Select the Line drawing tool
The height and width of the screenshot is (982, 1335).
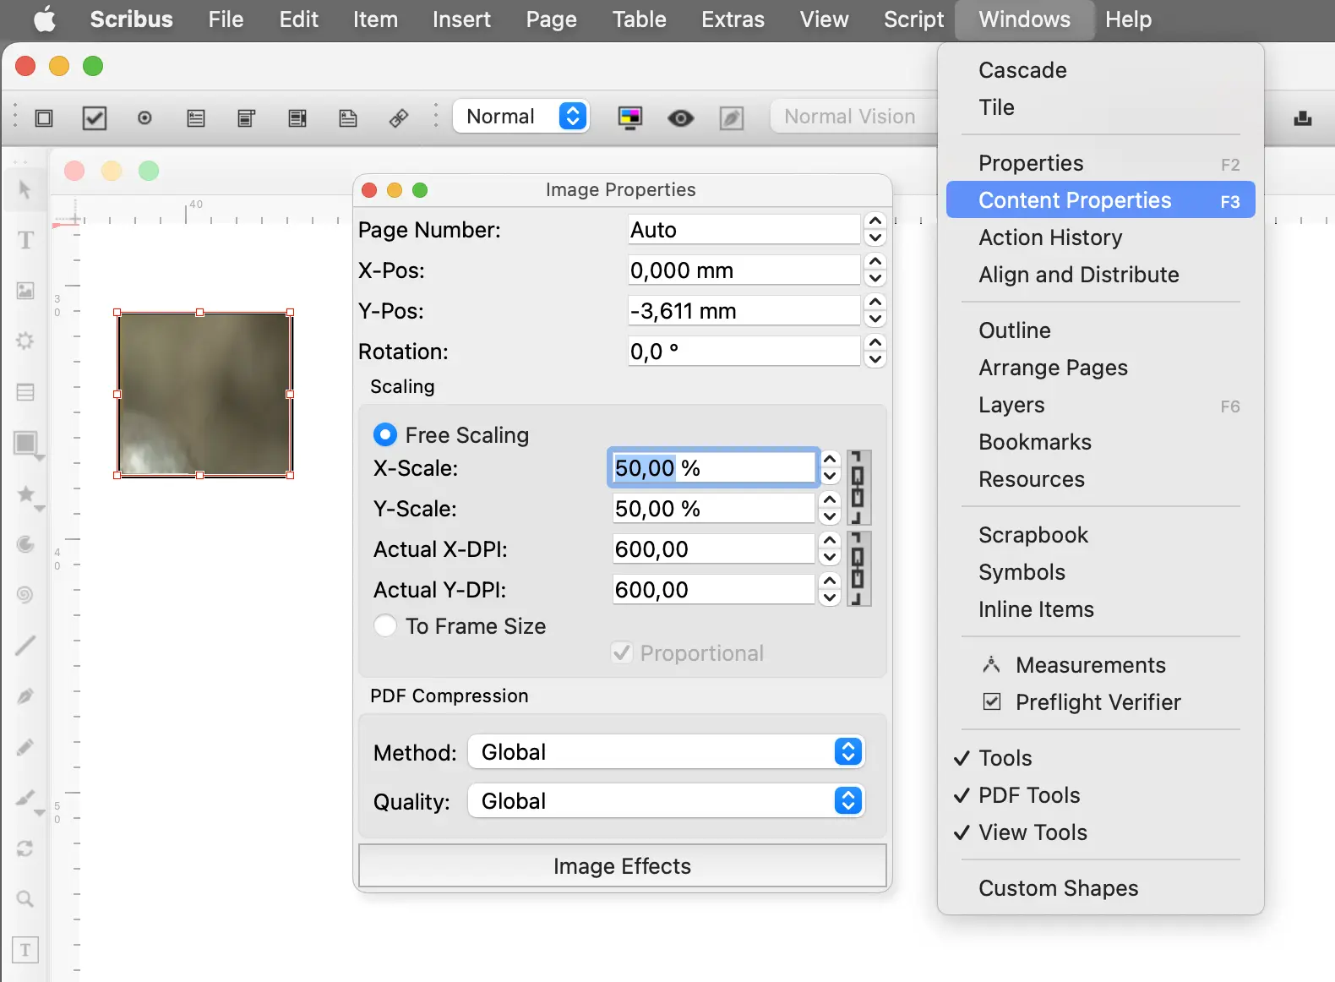pyautogui.click(x=25, y=646)
